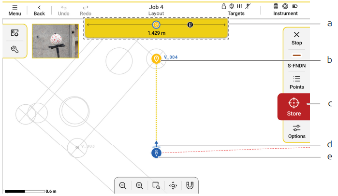Open the Instrument status panel
Viewport: 338px width, 196px height.
(x=285, y=10)
